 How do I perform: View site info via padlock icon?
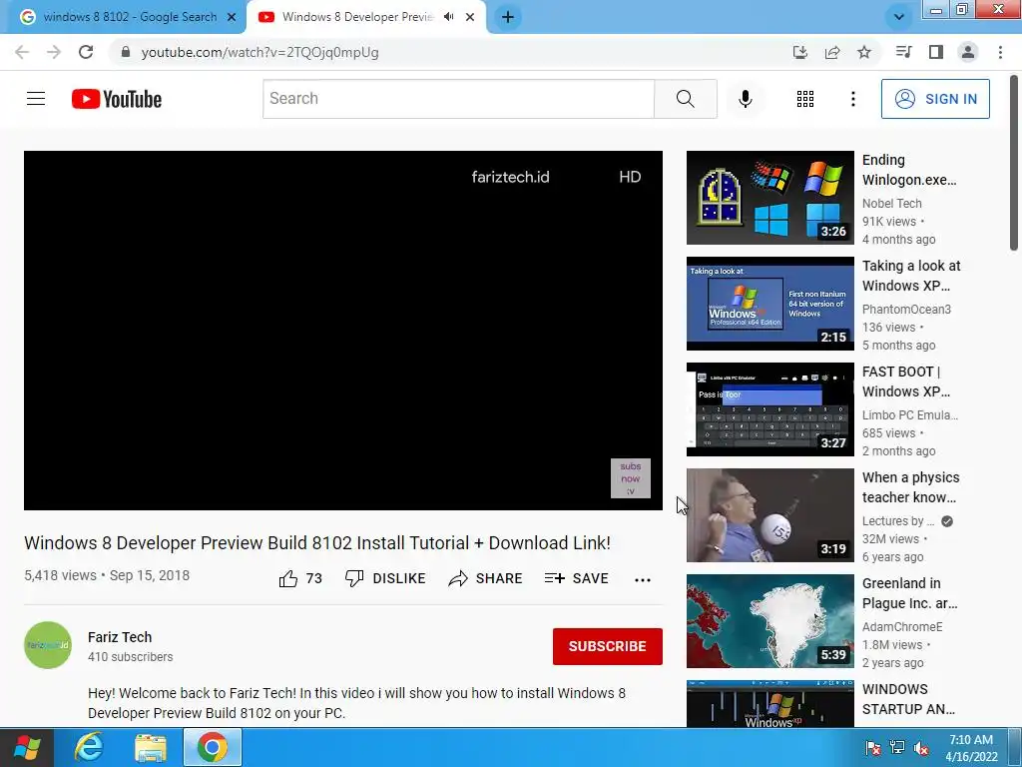point(126,52)
